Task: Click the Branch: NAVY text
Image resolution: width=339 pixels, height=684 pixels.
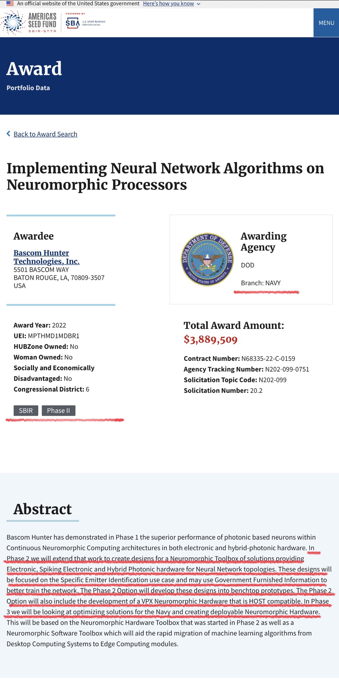Action: (261, 283)
